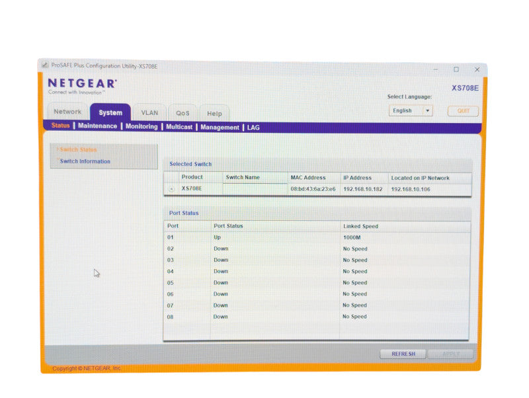Click the Selected Switch section heading
Screen dimensions: 529x398
(190, 164)
